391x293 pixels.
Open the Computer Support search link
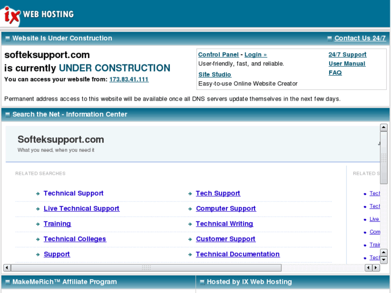226,209
